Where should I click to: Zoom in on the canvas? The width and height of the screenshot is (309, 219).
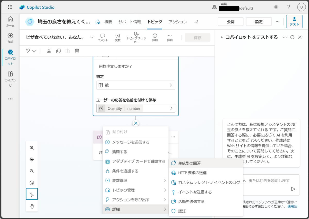[x=32, y=148]
